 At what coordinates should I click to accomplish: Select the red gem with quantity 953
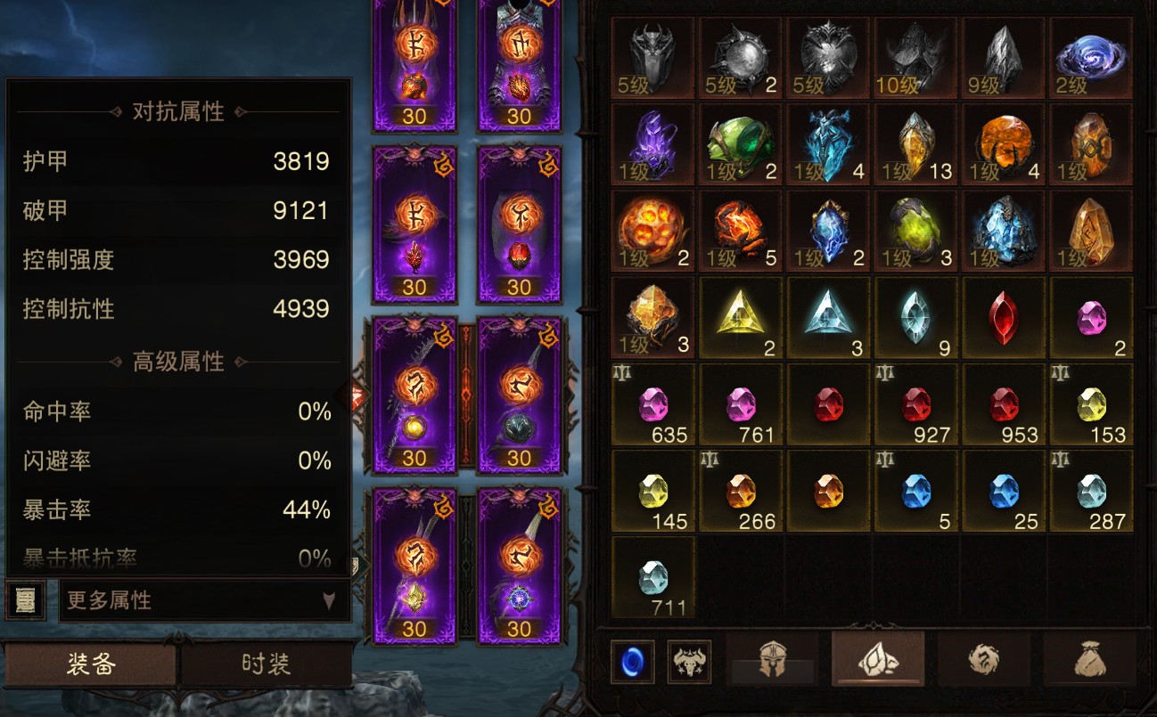(x=1005, y=404)
